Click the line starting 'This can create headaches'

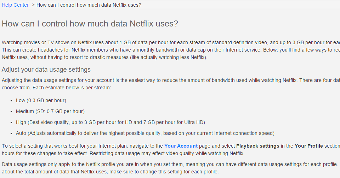coord(170,50)
